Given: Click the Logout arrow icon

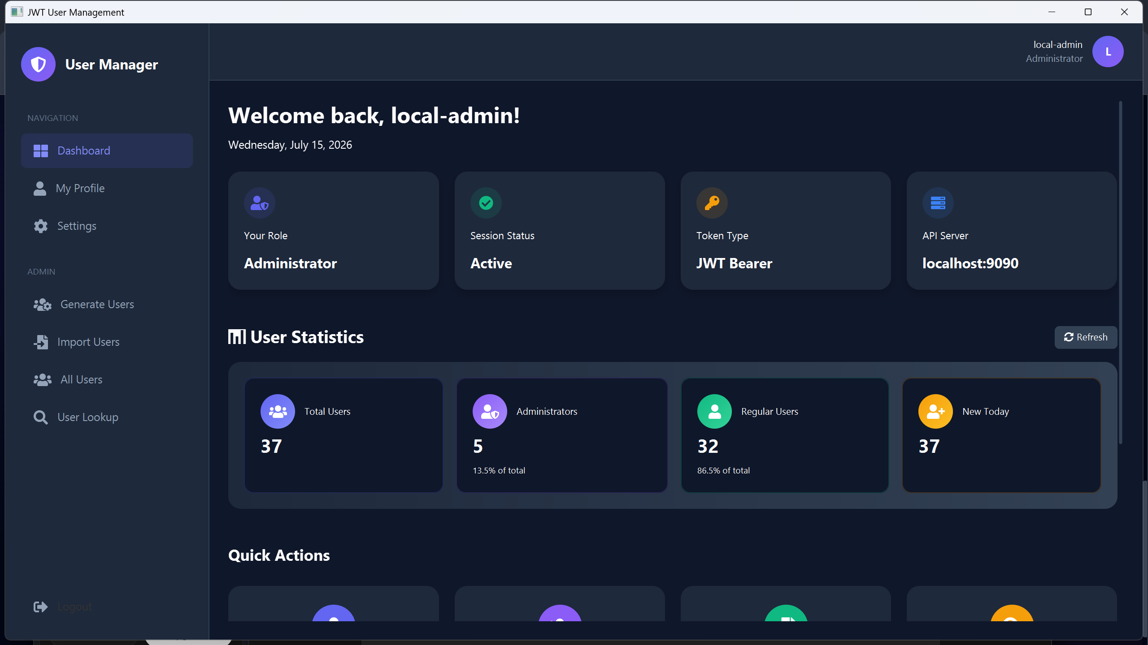Looking at the screenshot, I should [x=41, y=607].
